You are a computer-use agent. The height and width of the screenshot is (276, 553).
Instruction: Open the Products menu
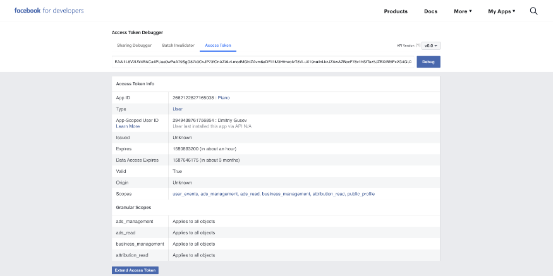click(396, 11)
